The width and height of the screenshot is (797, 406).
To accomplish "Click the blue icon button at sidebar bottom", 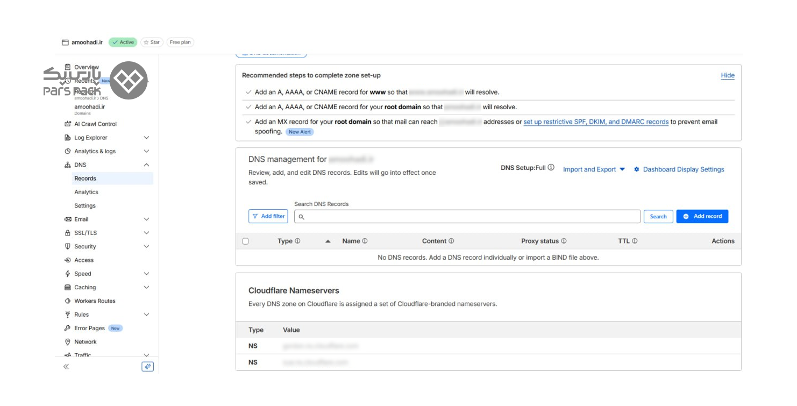I will [147, 367].
